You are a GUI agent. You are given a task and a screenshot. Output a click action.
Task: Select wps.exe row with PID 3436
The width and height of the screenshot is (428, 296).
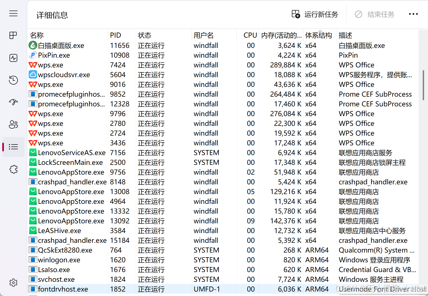[223, 143]
